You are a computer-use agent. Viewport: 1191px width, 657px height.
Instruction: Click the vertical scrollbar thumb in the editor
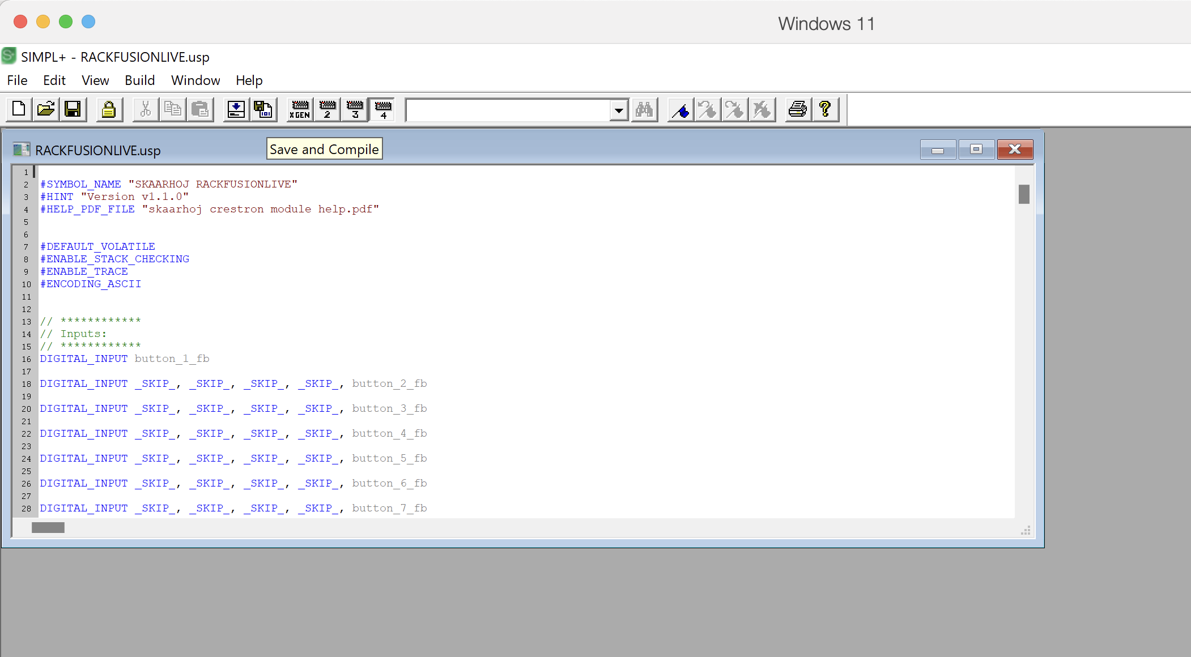[x=1024, y=194]
